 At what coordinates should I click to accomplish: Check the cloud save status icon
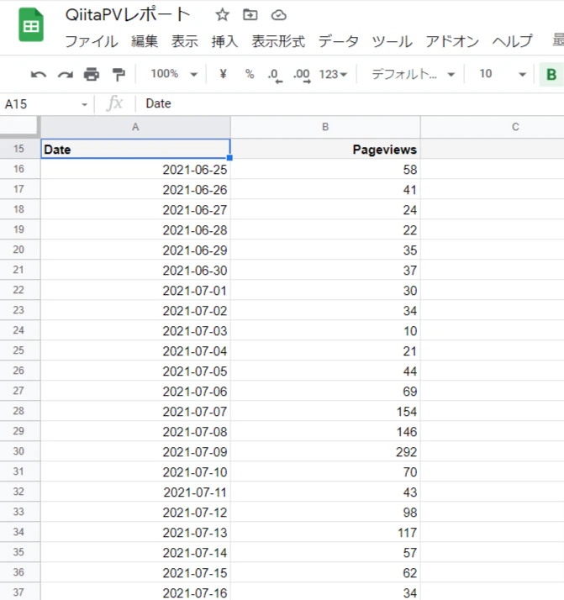pos(278,15)
